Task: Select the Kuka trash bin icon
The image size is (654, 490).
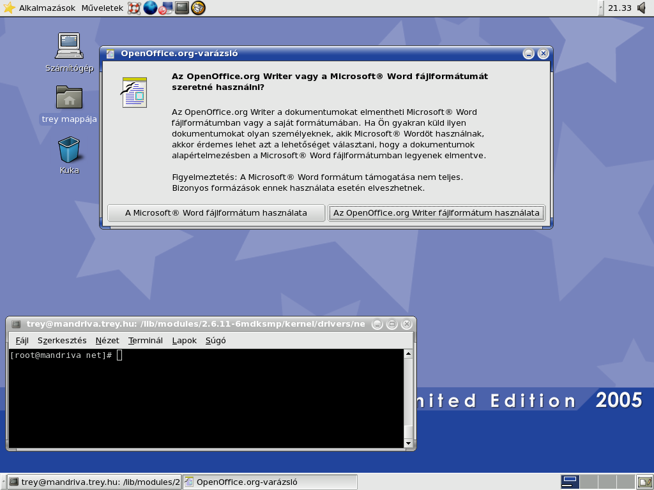Action: tap(69, 155)
